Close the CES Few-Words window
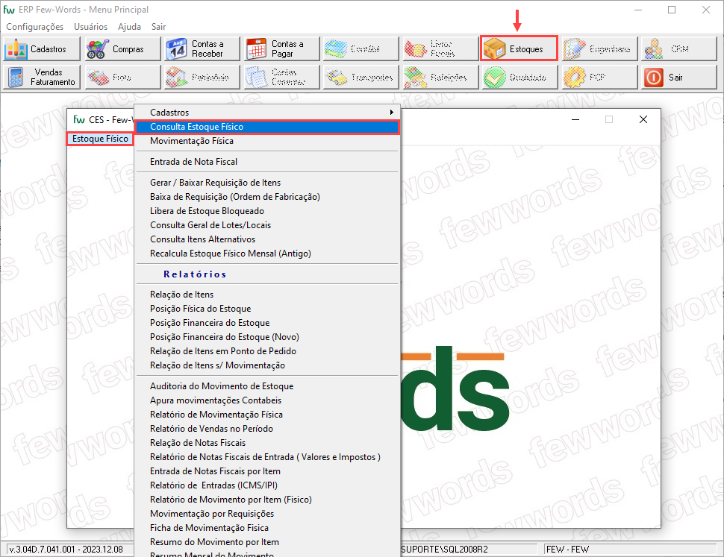 click(x=643, y=119)
